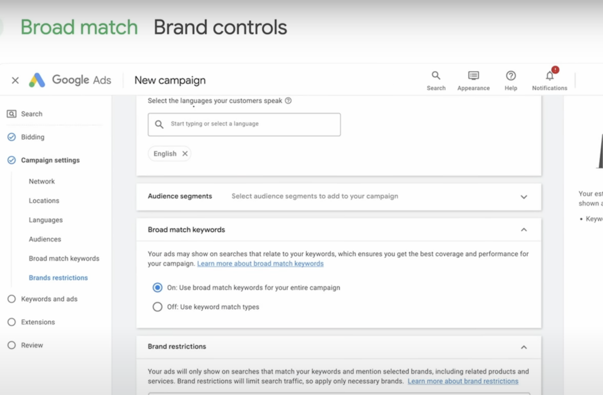This screenshot has height=395, width=603.
Task: Click the New campaign title
Action: pyautogui.click(x=170, y=80)
